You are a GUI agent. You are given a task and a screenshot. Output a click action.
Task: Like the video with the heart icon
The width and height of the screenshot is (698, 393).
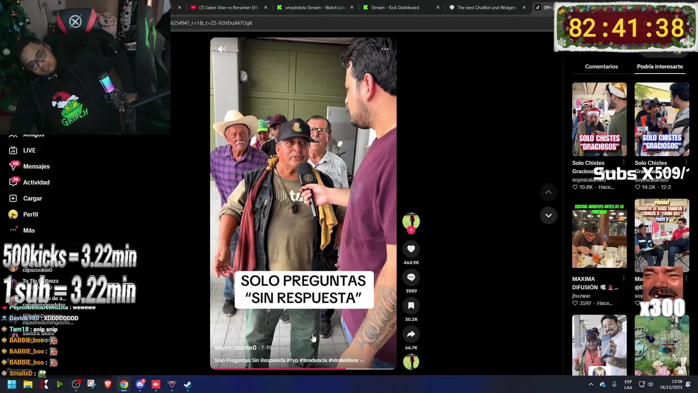pyautogui.click(x=411, y=249)
